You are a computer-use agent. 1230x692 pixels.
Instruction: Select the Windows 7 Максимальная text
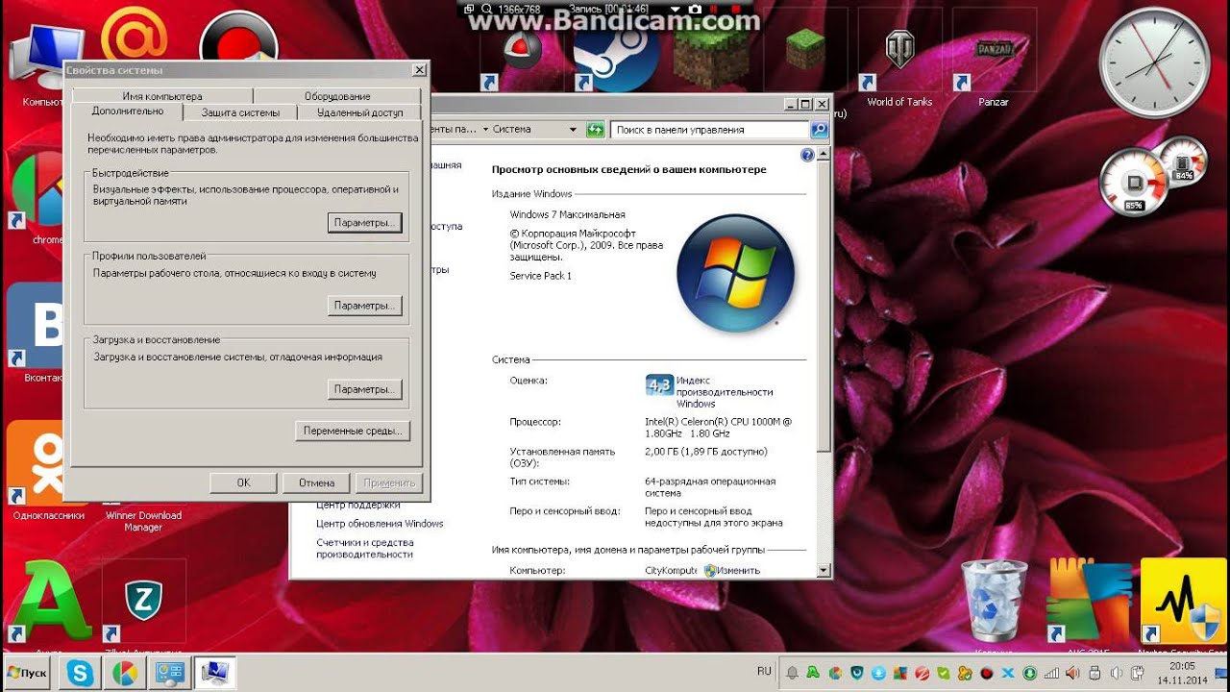567,214
